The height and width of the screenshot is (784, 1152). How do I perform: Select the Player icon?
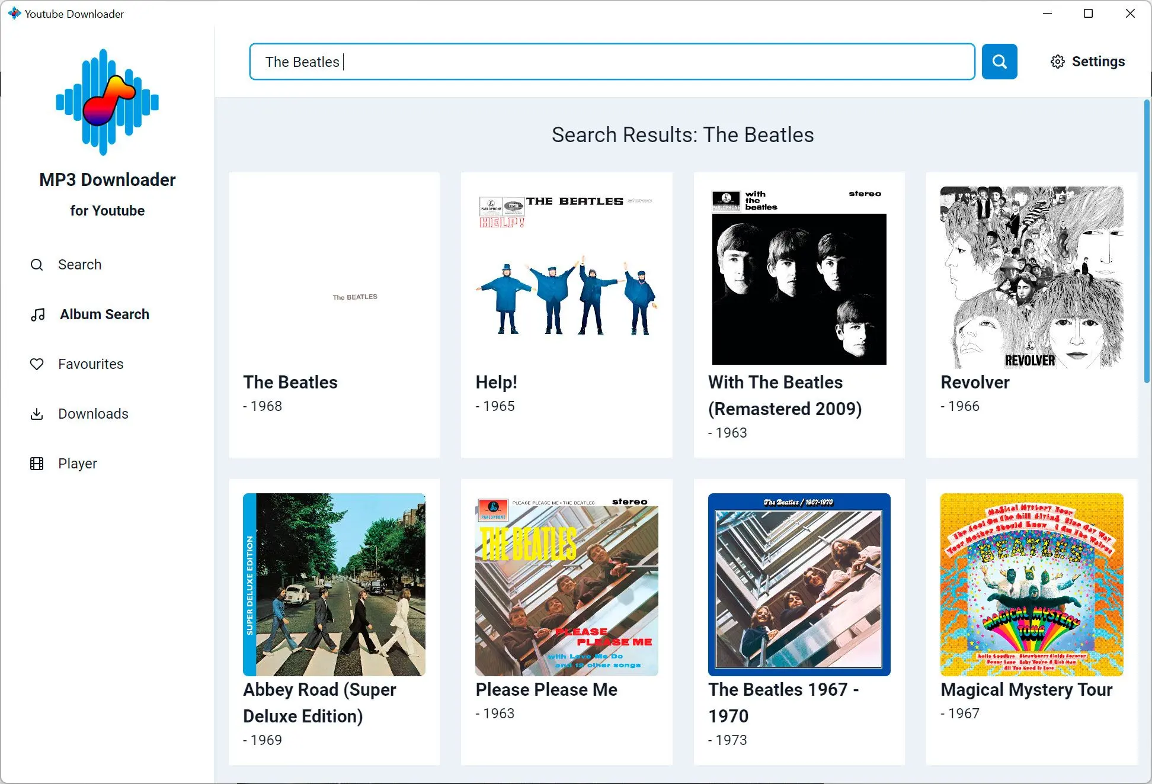click(x=37, y=463)
